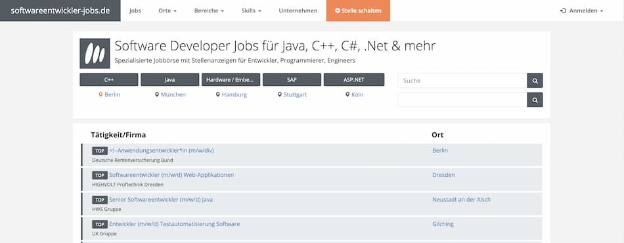This screenshot has height=243, width=624.
Task: Click the TOP badge of the Web-Applikationen row
Action: [100, 175]
